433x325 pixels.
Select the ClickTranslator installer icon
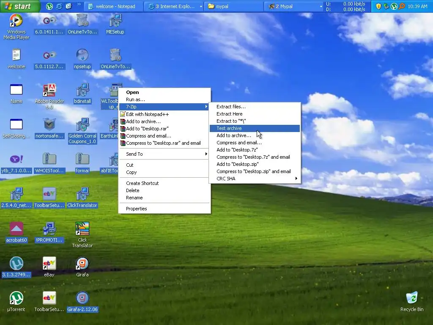pos(82,194)
